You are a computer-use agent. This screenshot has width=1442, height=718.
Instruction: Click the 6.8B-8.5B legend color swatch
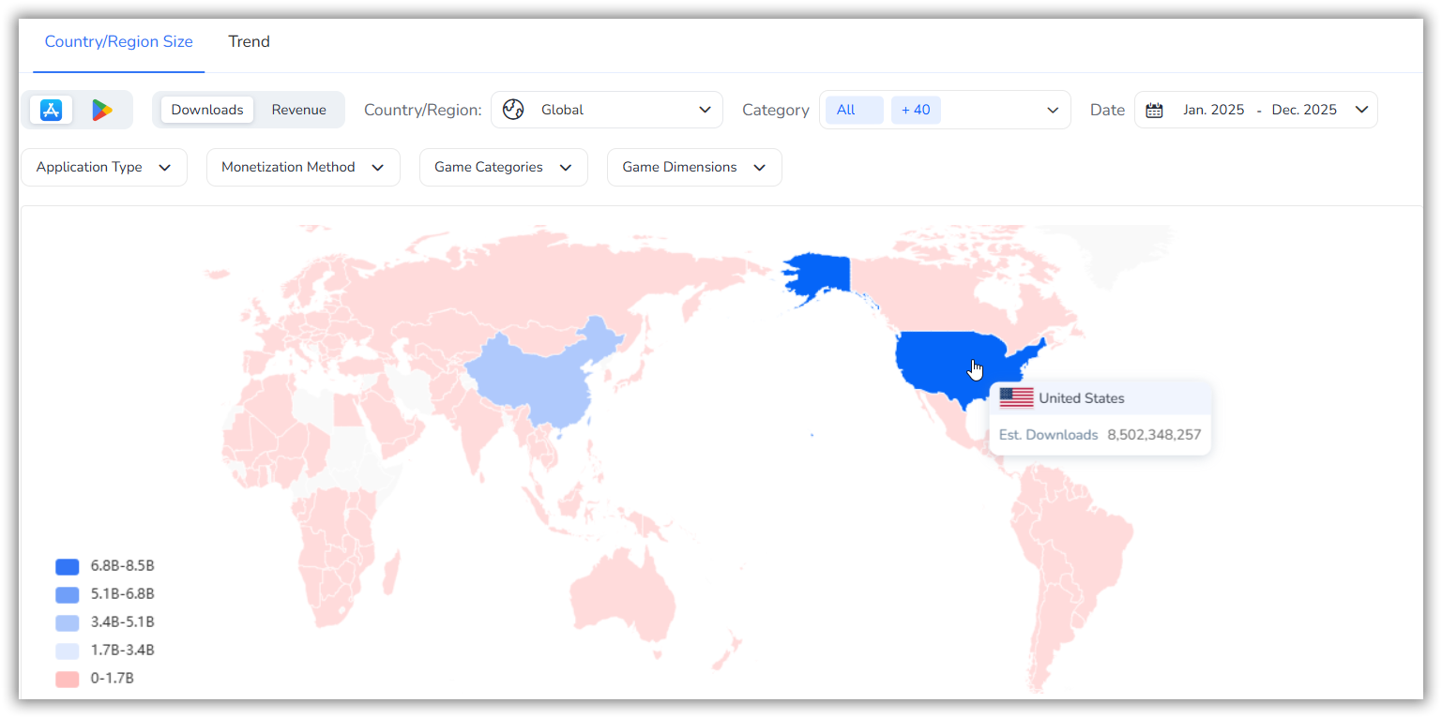(67, 566)
